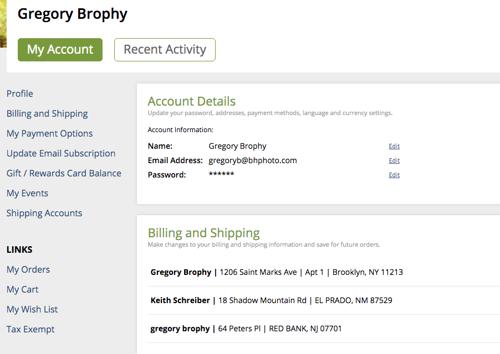Go to Billing and Shipping in sidebar
The image size is (500, 354).
[47, 113]
